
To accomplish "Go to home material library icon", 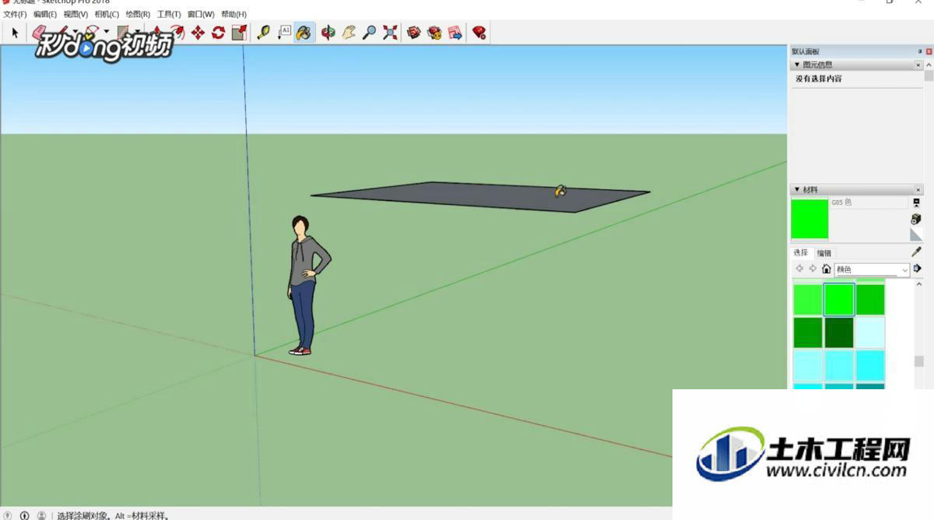I will click(827, 269).
